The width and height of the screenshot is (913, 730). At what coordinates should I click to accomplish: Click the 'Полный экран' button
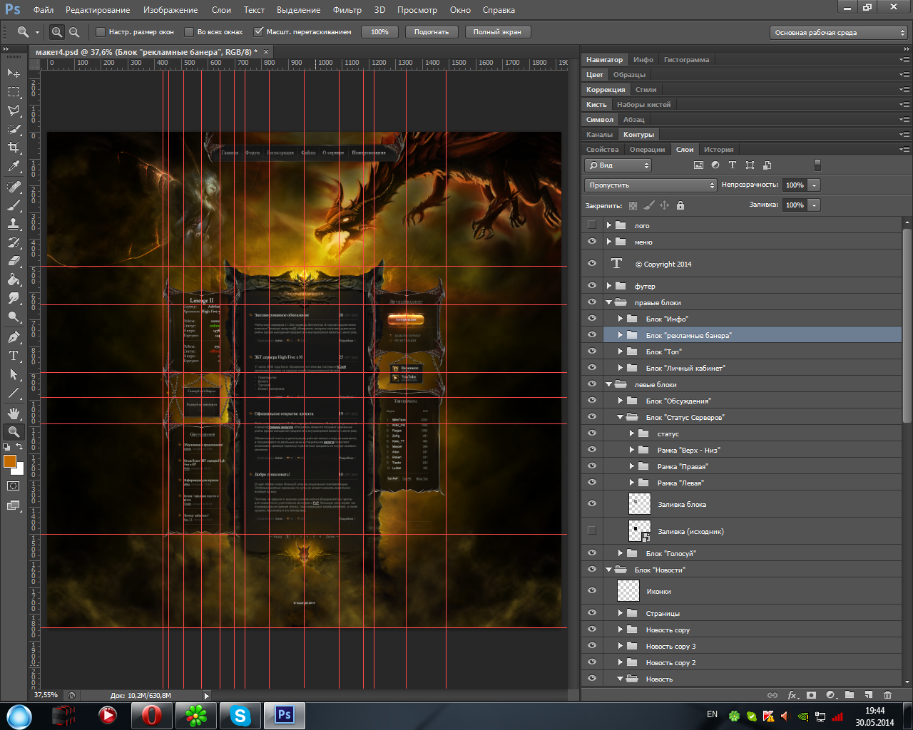(497, 31)
